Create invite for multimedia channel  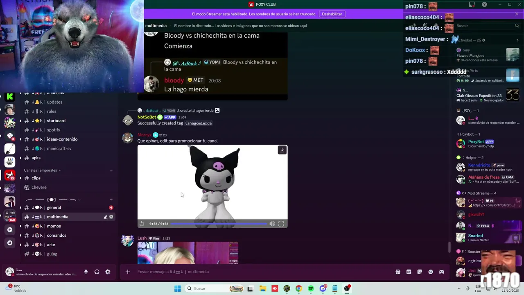[x=105, y=217]
